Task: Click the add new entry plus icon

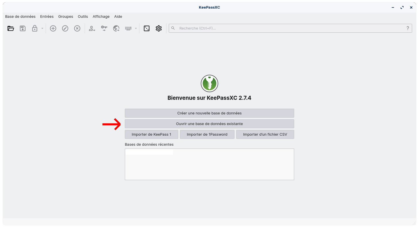Action: (53, 28)
